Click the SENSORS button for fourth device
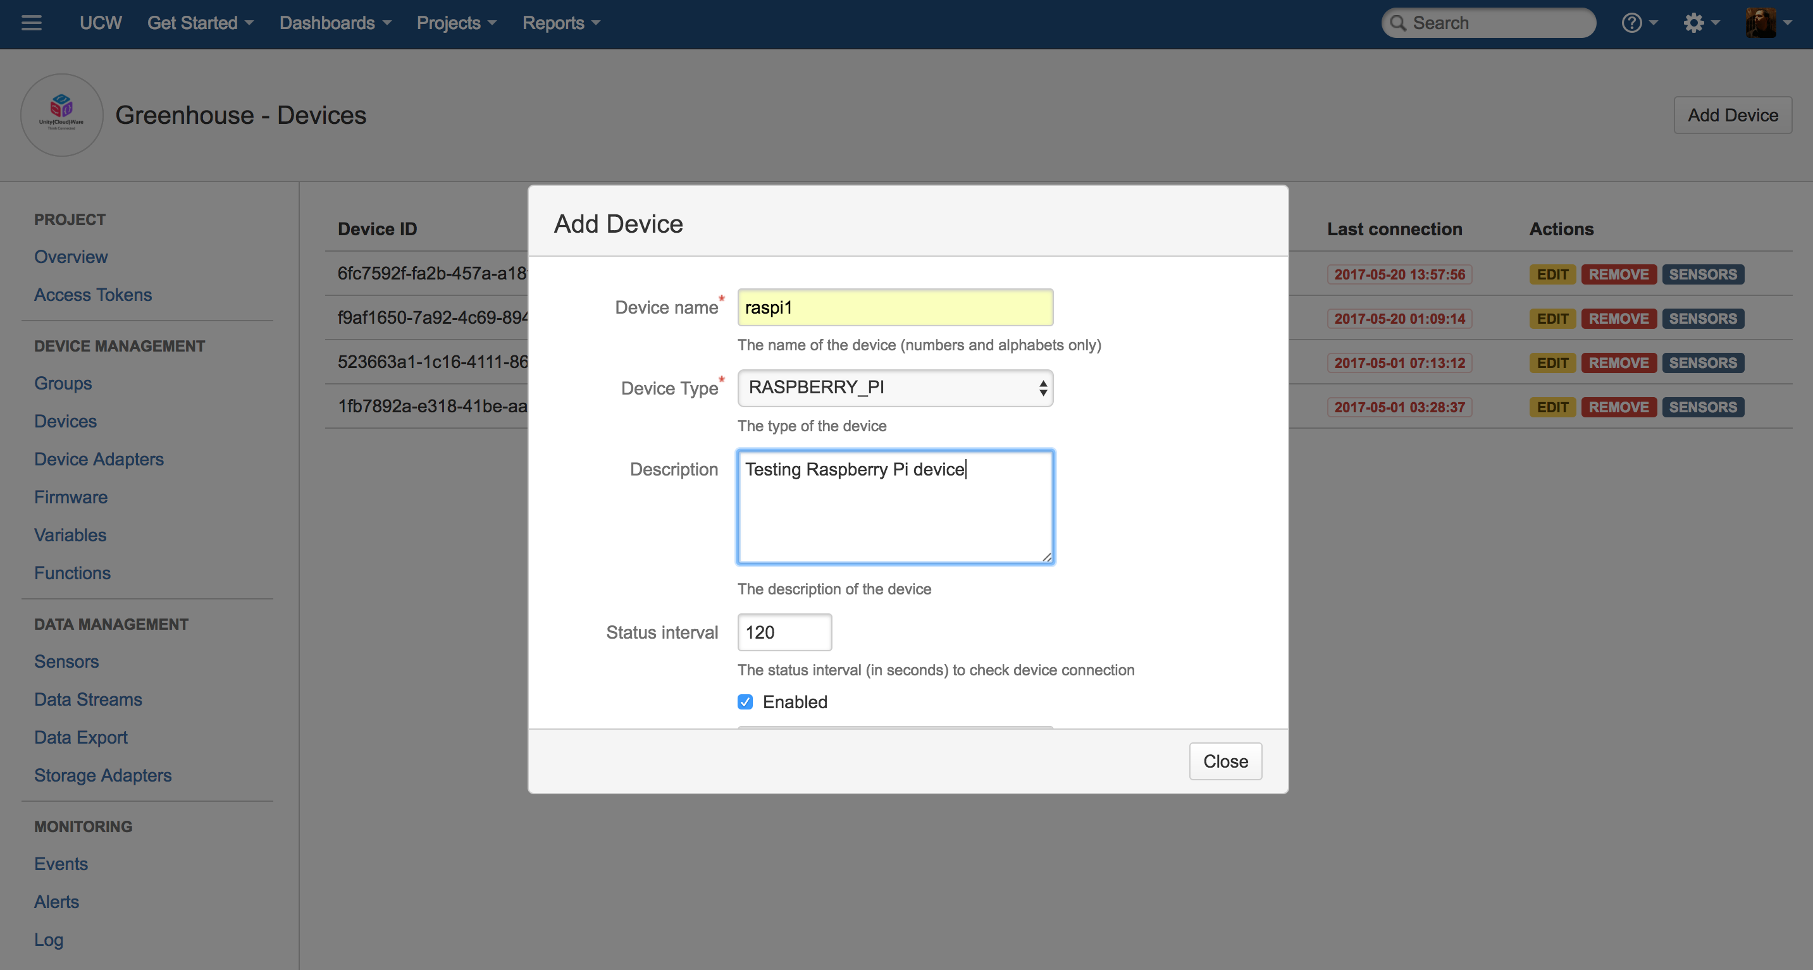The height and width of the screenshot is (970, 1813). 1704,405
